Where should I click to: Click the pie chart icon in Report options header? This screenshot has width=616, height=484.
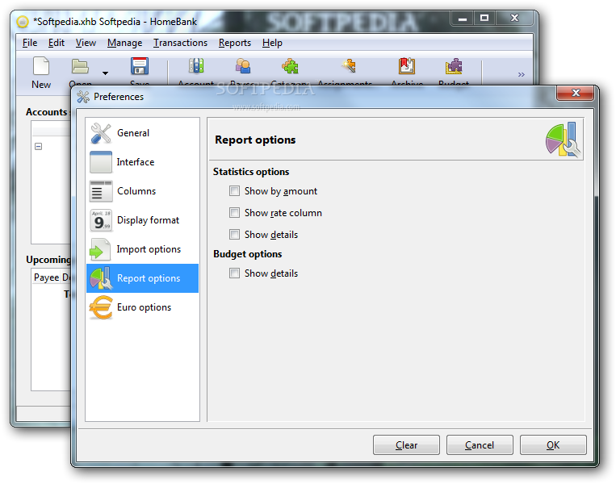(x=564, y=140)
